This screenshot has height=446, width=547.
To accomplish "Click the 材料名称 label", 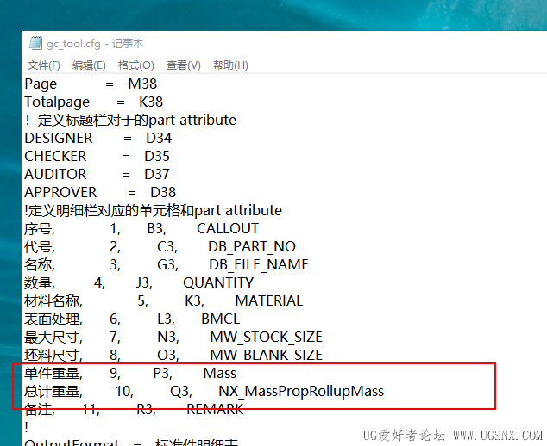I will [x=52, y=301].
